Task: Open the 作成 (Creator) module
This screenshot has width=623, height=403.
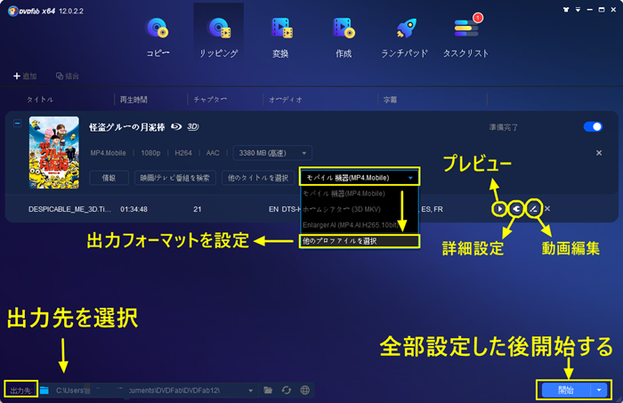Action: pyautogui.click(x=344, y=36)
